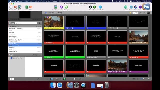The width and height of the screenshot is (160, 90).
Task: Select Egypt (G) in the library
Action: (x=25, y=48)
